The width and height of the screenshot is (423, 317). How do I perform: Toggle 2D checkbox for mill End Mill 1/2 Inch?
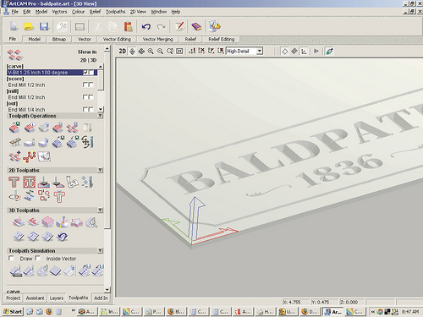[85, 97]
